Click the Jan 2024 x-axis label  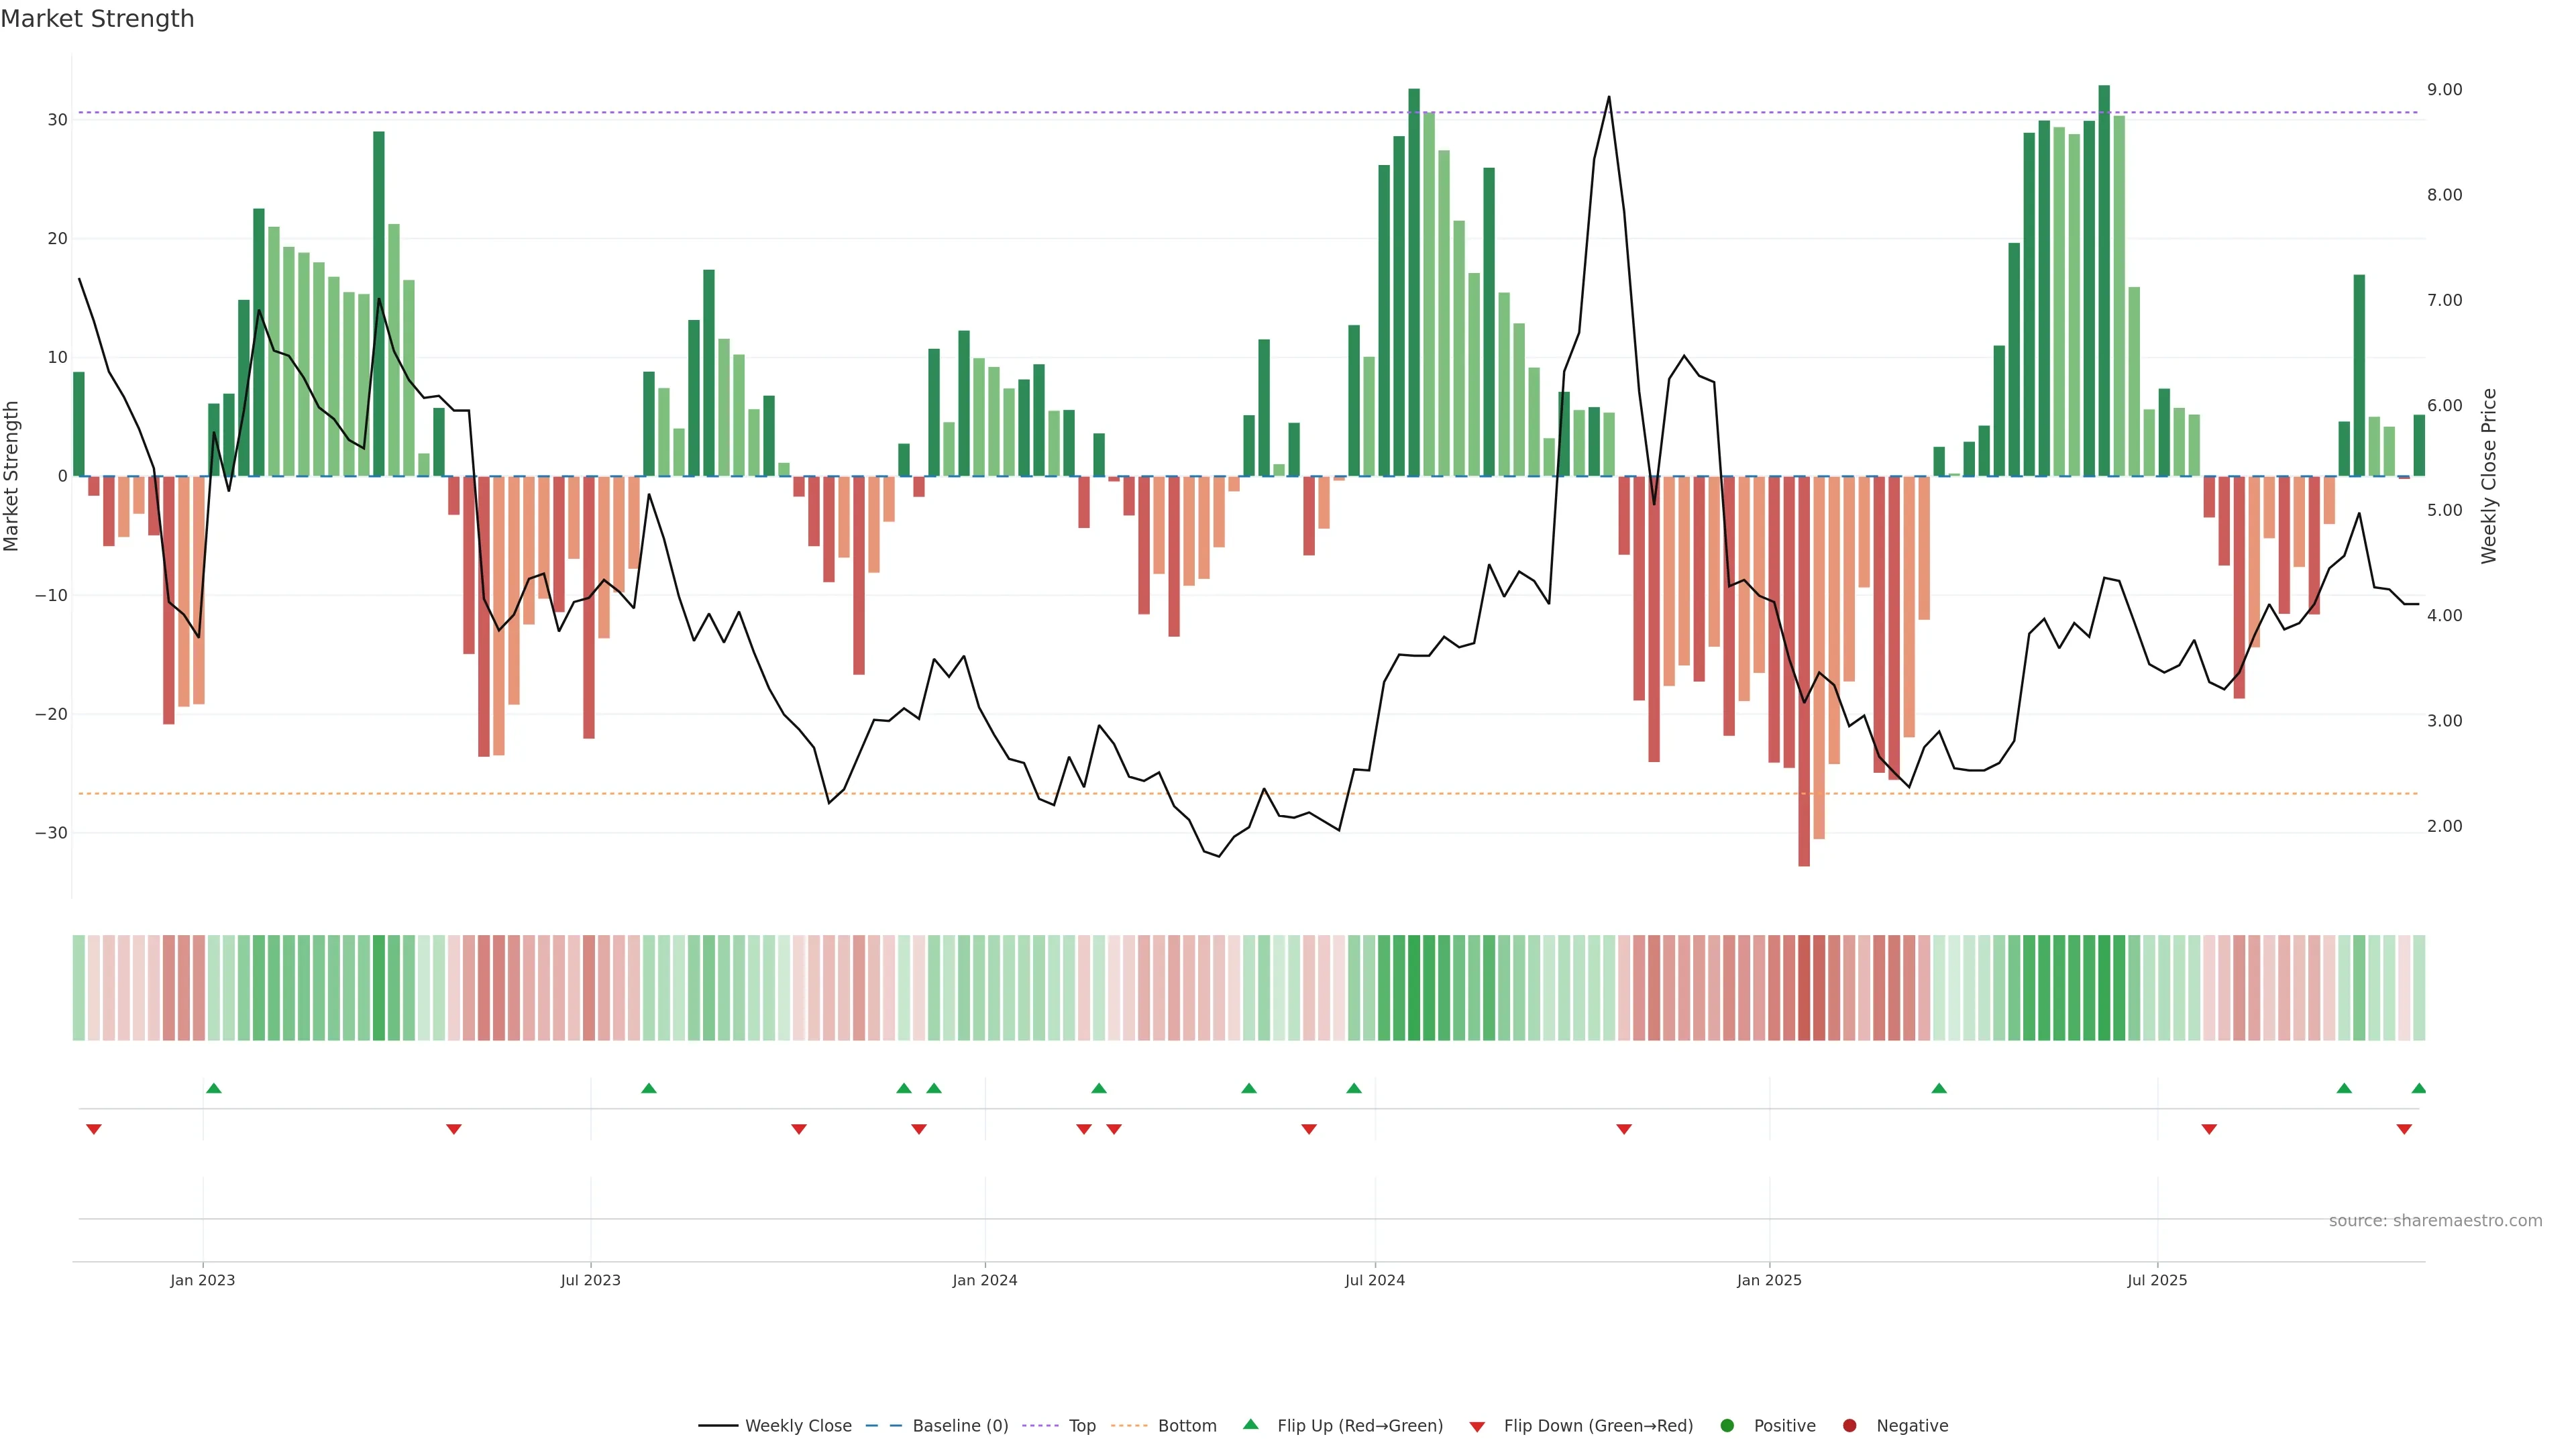pyautogui.click(x=984, y=1280)
